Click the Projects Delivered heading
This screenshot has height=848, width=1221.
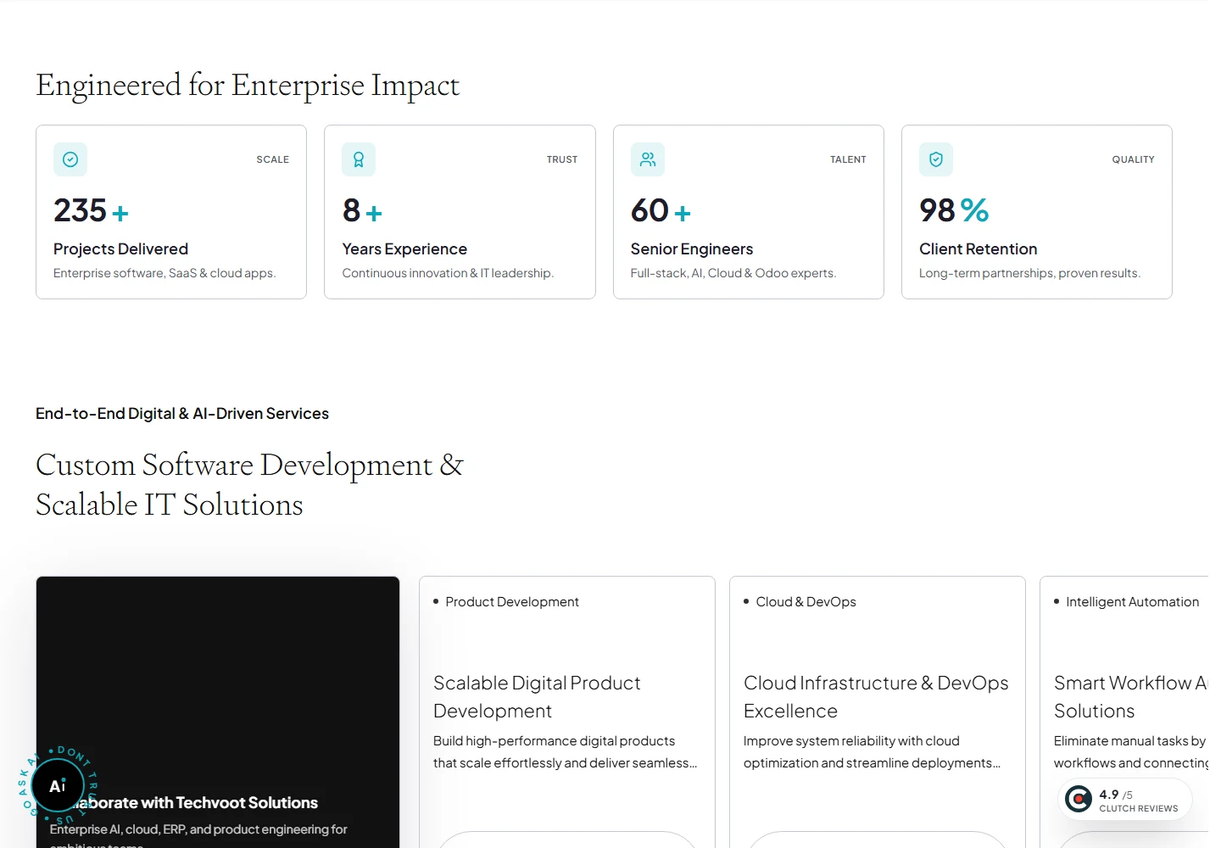coord(120,249)
